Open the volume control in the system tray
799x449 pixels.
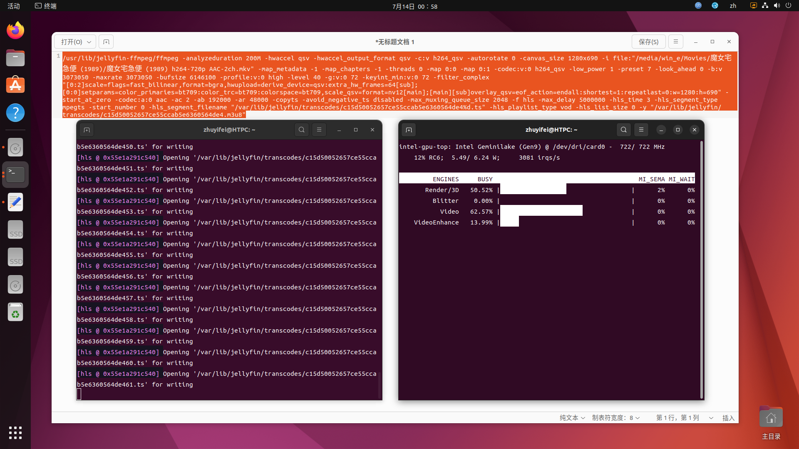pos(777,5)
